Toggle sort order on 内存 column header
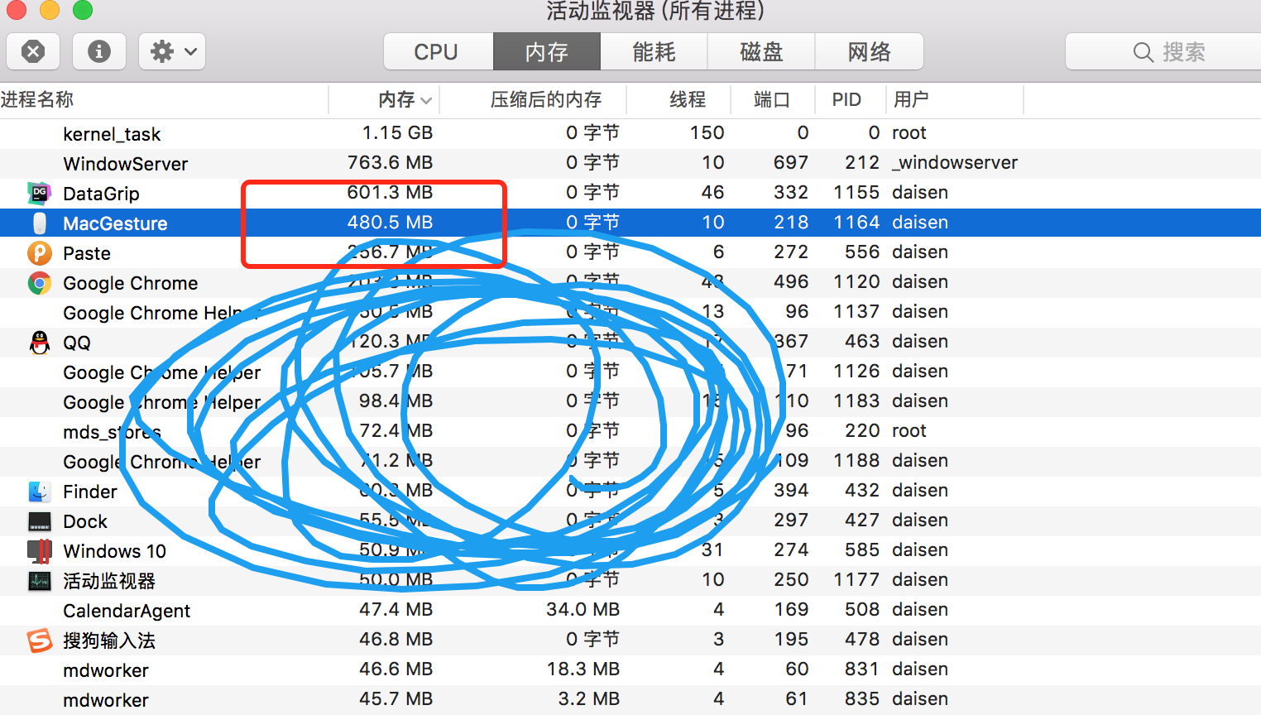The width and height of the screenshot is (1261, 715). point(384,99)
